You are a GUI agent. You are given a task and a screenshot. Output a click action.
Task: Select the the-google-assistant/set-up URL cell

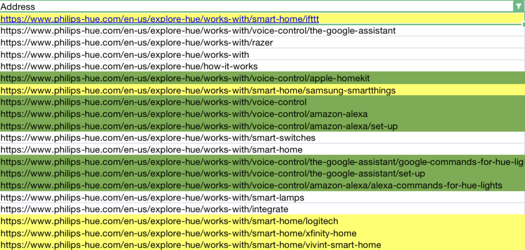(262, 173)
